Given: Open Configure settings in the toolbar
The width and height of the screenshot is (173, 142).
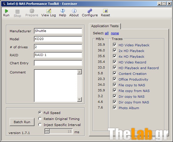Looking at the screenshot, I should coord(90,11).
